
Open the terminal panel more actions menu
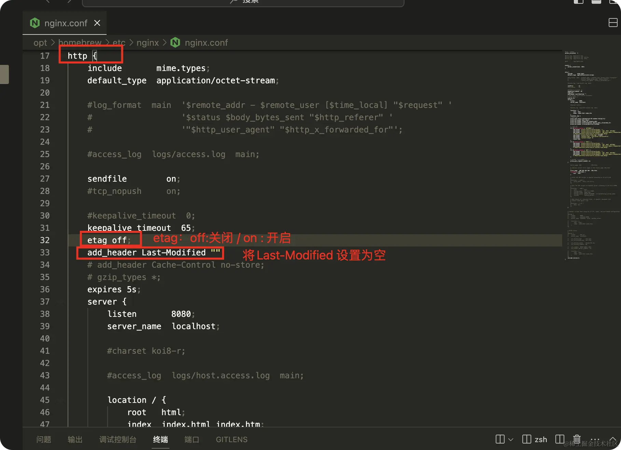595,439
